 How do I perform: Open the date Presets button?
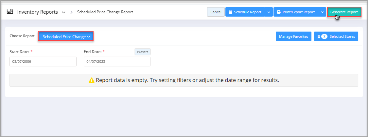[x=143, y=52]
